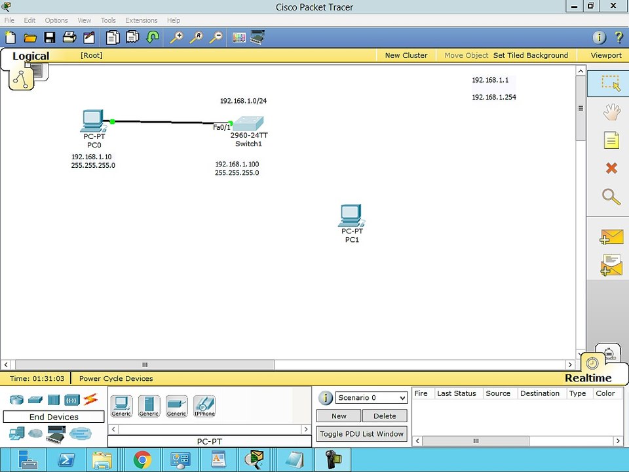
Task: Click Power Cycle Devices
Action: (x=116, y=378)
